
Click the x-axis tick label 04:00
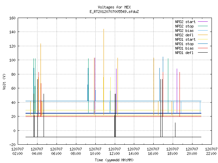pos(37,153)
